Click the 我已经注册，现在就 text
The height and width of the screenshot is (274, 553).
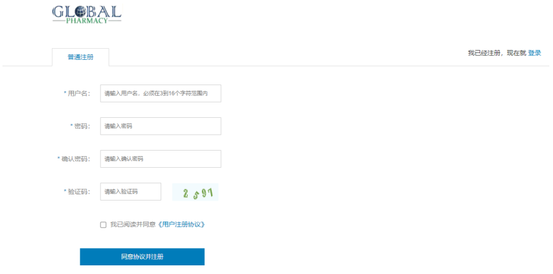pyautogui.click(x=497, y=53)
